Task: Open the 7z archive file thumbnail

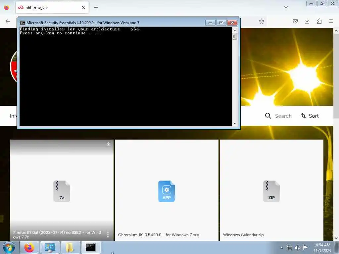Action: click(x=62, y=191)
